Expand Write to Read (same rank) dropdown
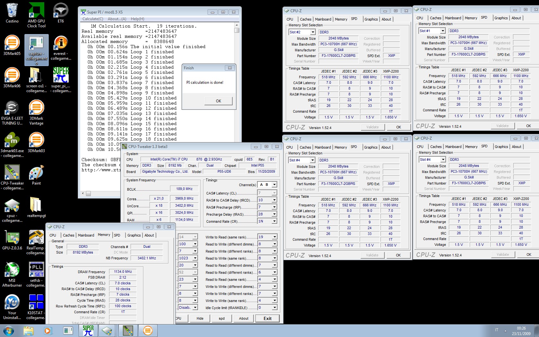 tap(275, 237)
